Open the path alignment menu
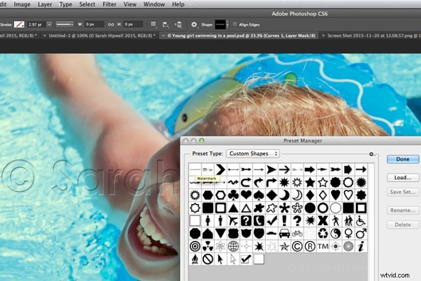This screenshot has height=281, width=421. click(166, 25)
